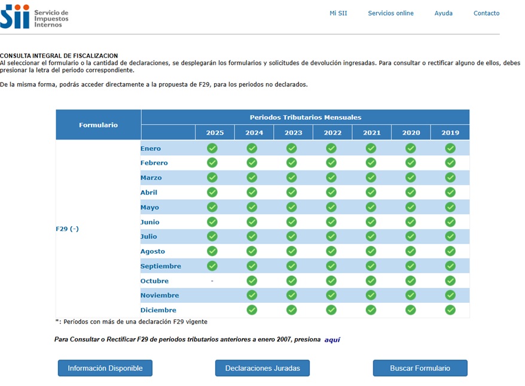This screenshot has height=386, width=525.
Task: Collapse the F29 (-) form row
Action: (x=67, y=229)
